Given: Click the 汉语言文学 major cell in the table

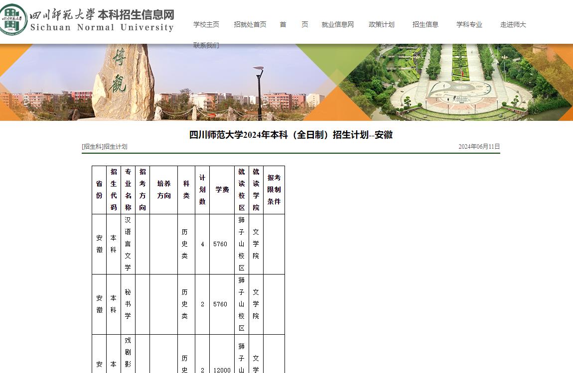Looking at the screenshot, I should (128, 244).
